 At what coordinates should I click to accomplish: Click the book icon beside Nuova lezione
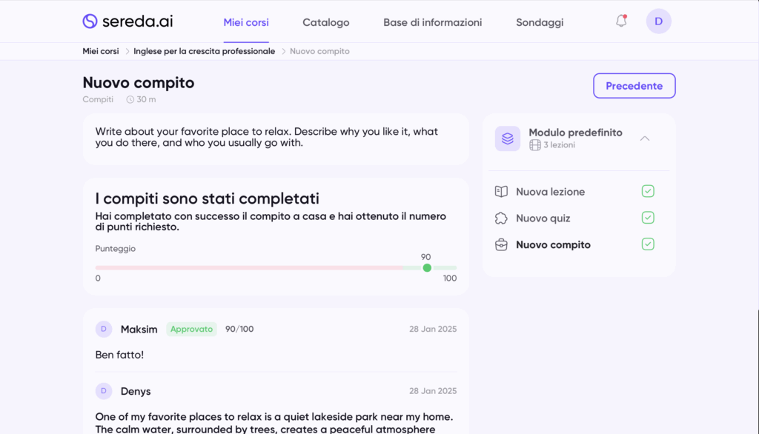[501, 192]
